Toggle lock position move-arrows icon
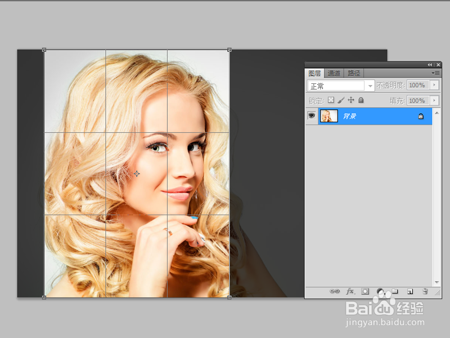 pyautogui.click(x=350, y=100)
